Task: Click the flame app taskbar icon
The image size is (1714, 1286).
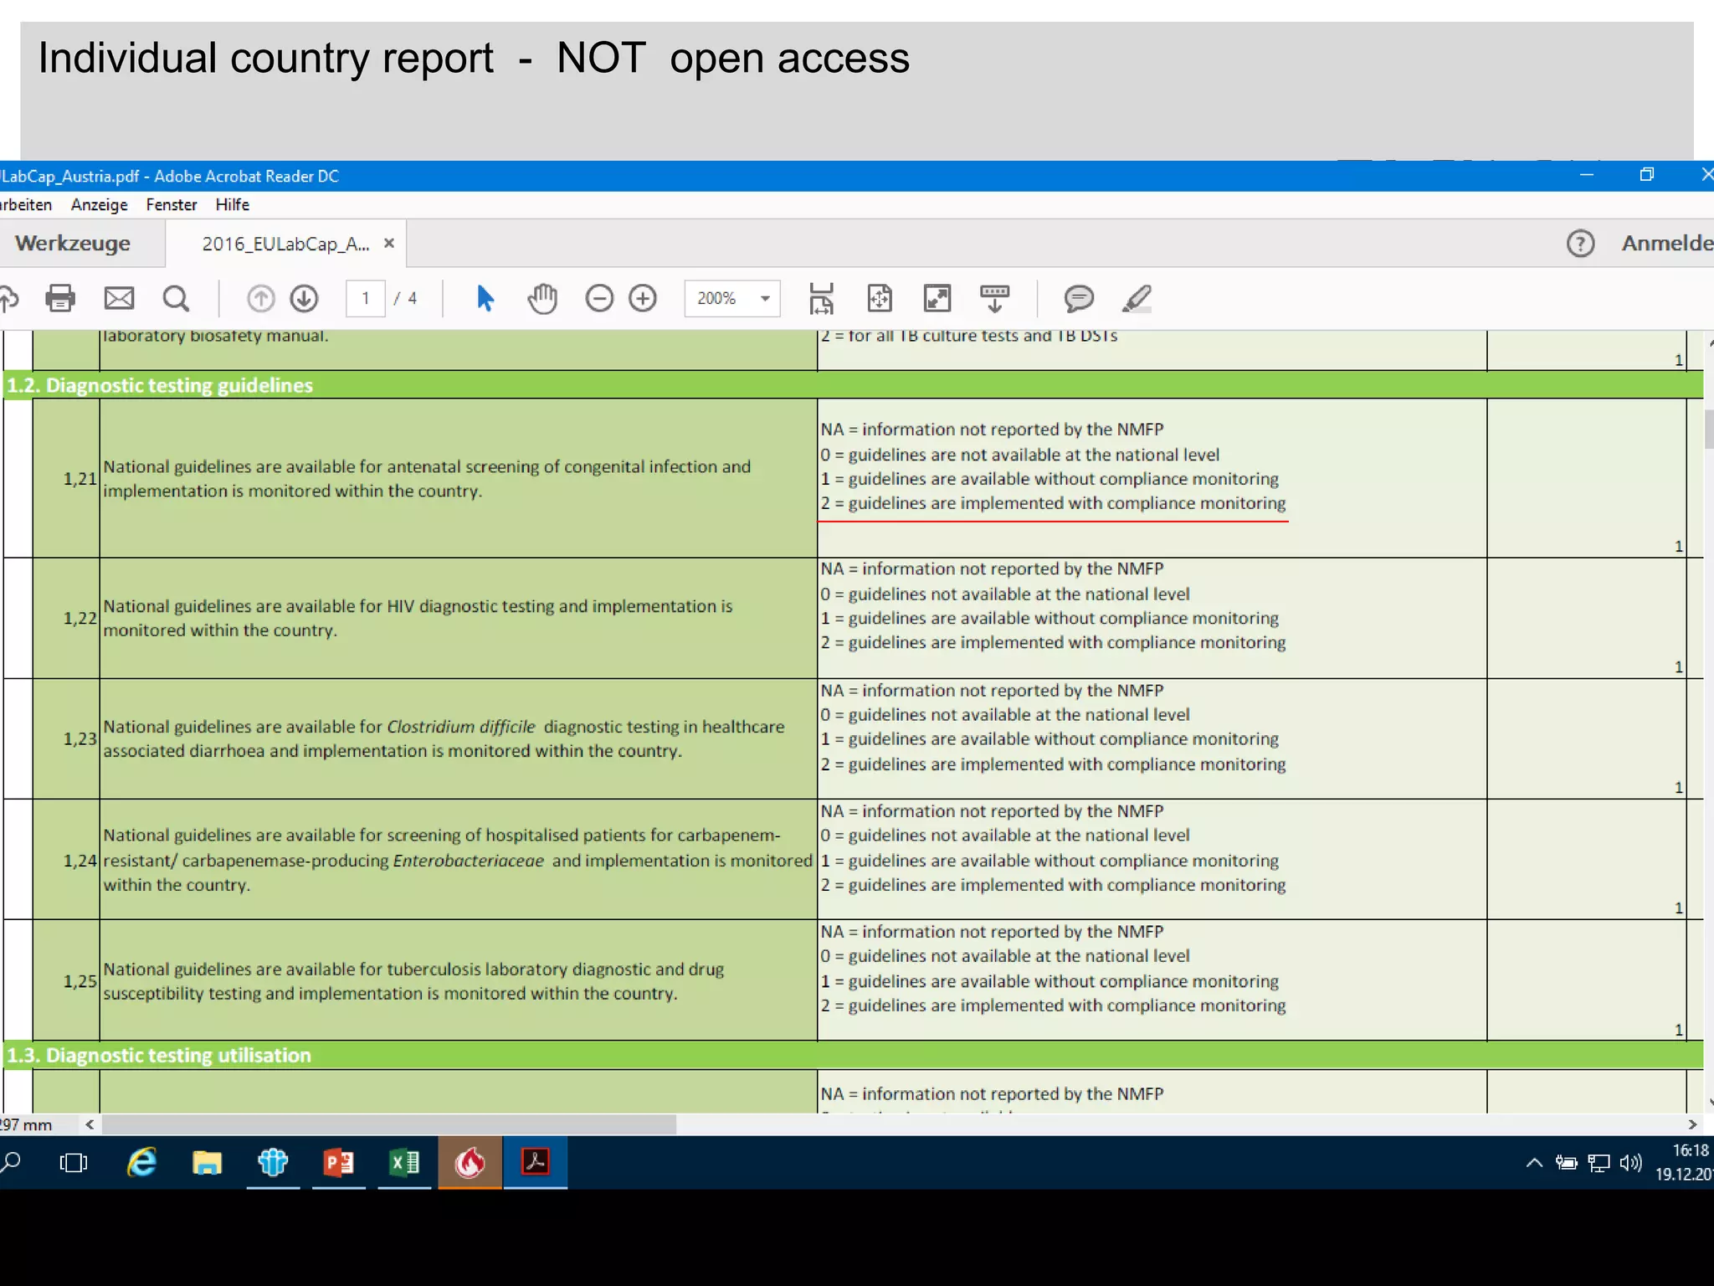Action: pyautogui.click(x=470, y=1162)
